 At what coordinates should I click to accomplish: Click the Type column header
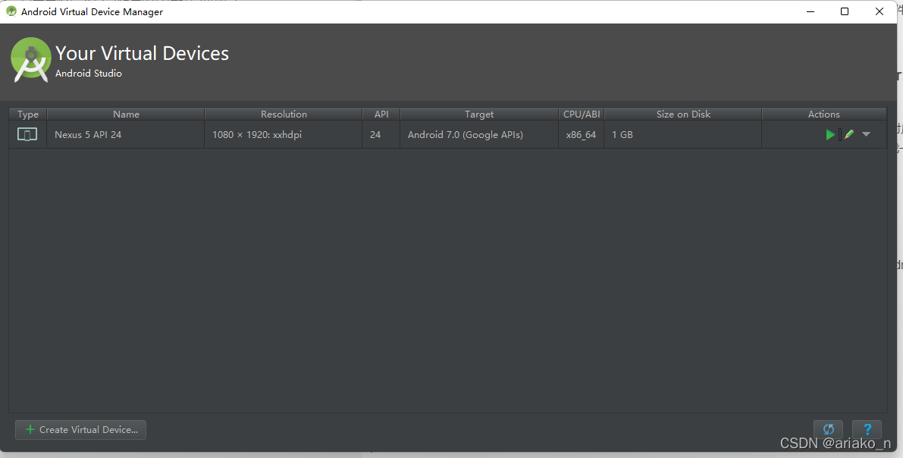27,114
